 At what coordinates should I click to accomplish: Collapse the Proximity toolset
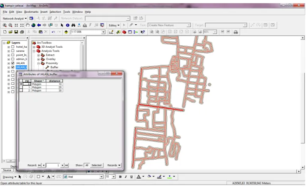[39, 63]
